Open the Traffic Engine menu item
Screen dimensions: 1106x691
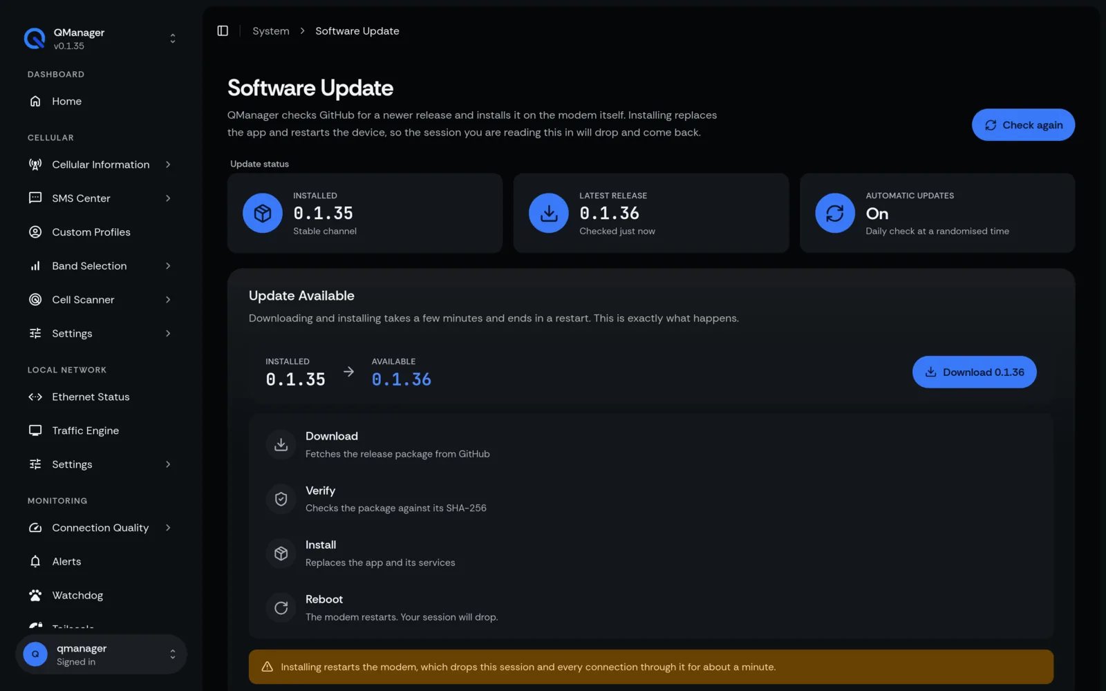click(x=101, y=430)
